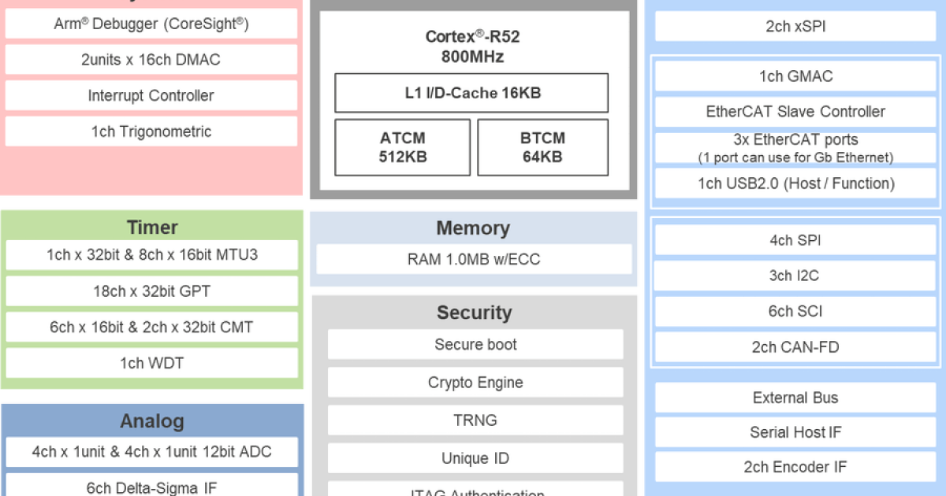The width and height of the screenshot is (946, 496).
Task: Open the Memory section header
Action: [473, 228]
